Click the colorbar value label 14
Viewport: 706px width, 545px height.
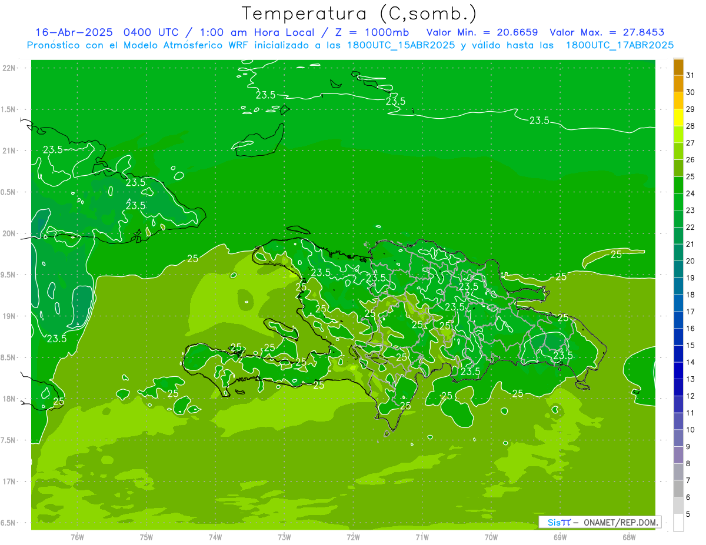pyautogui.click(x=691, y=362)
